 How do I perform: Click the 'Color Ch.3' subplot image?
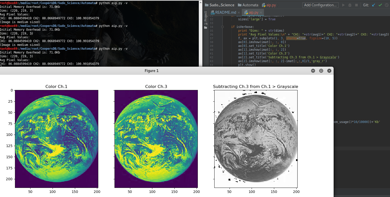click(156, 139)
